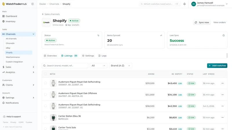Image resolution: width=232 pixels, height=130 pixels.
Task: Click the Live badge on Royal Oak Offshore
Action: coord(191,95)
